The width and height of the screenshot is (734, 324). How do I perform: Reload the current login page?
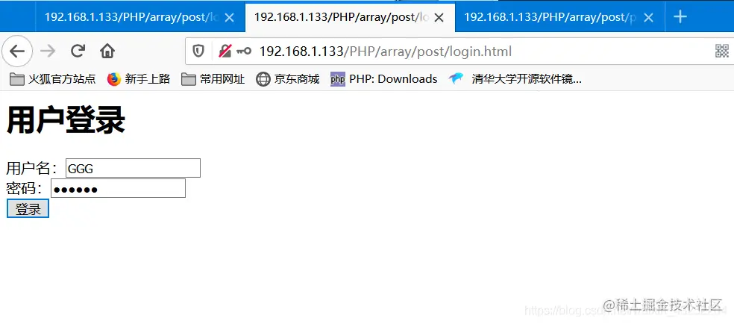78,51
